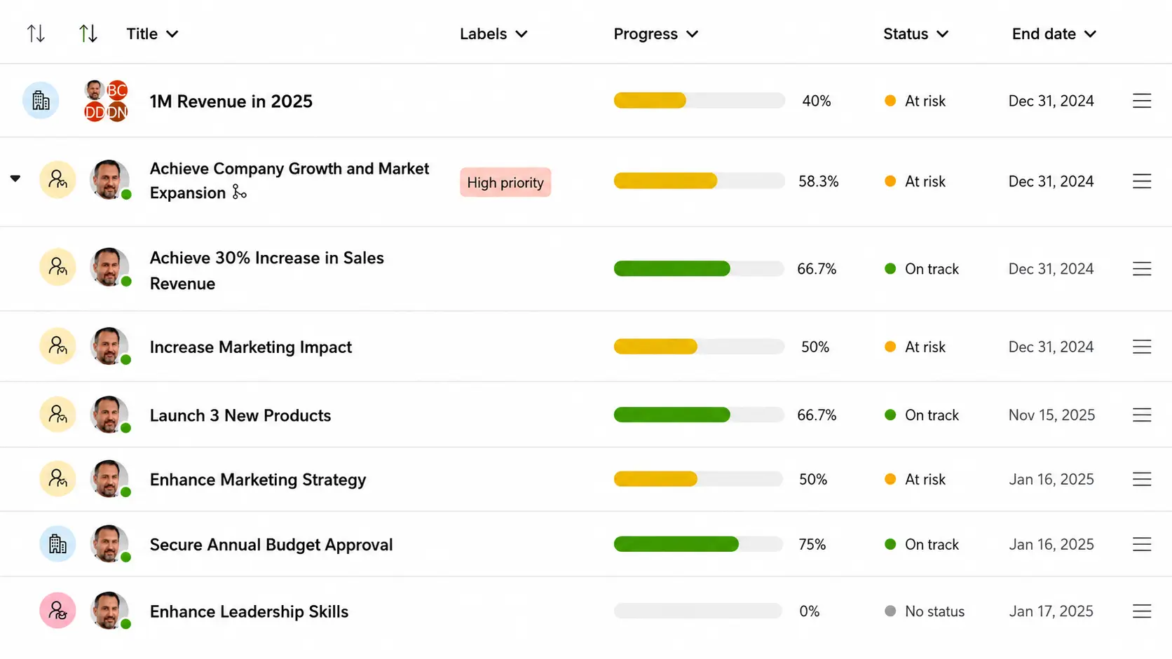Image resolution: width=1172 pixels, height=659 pixels.
Task: Open the Status column menu
Action: tap(915, 34)
